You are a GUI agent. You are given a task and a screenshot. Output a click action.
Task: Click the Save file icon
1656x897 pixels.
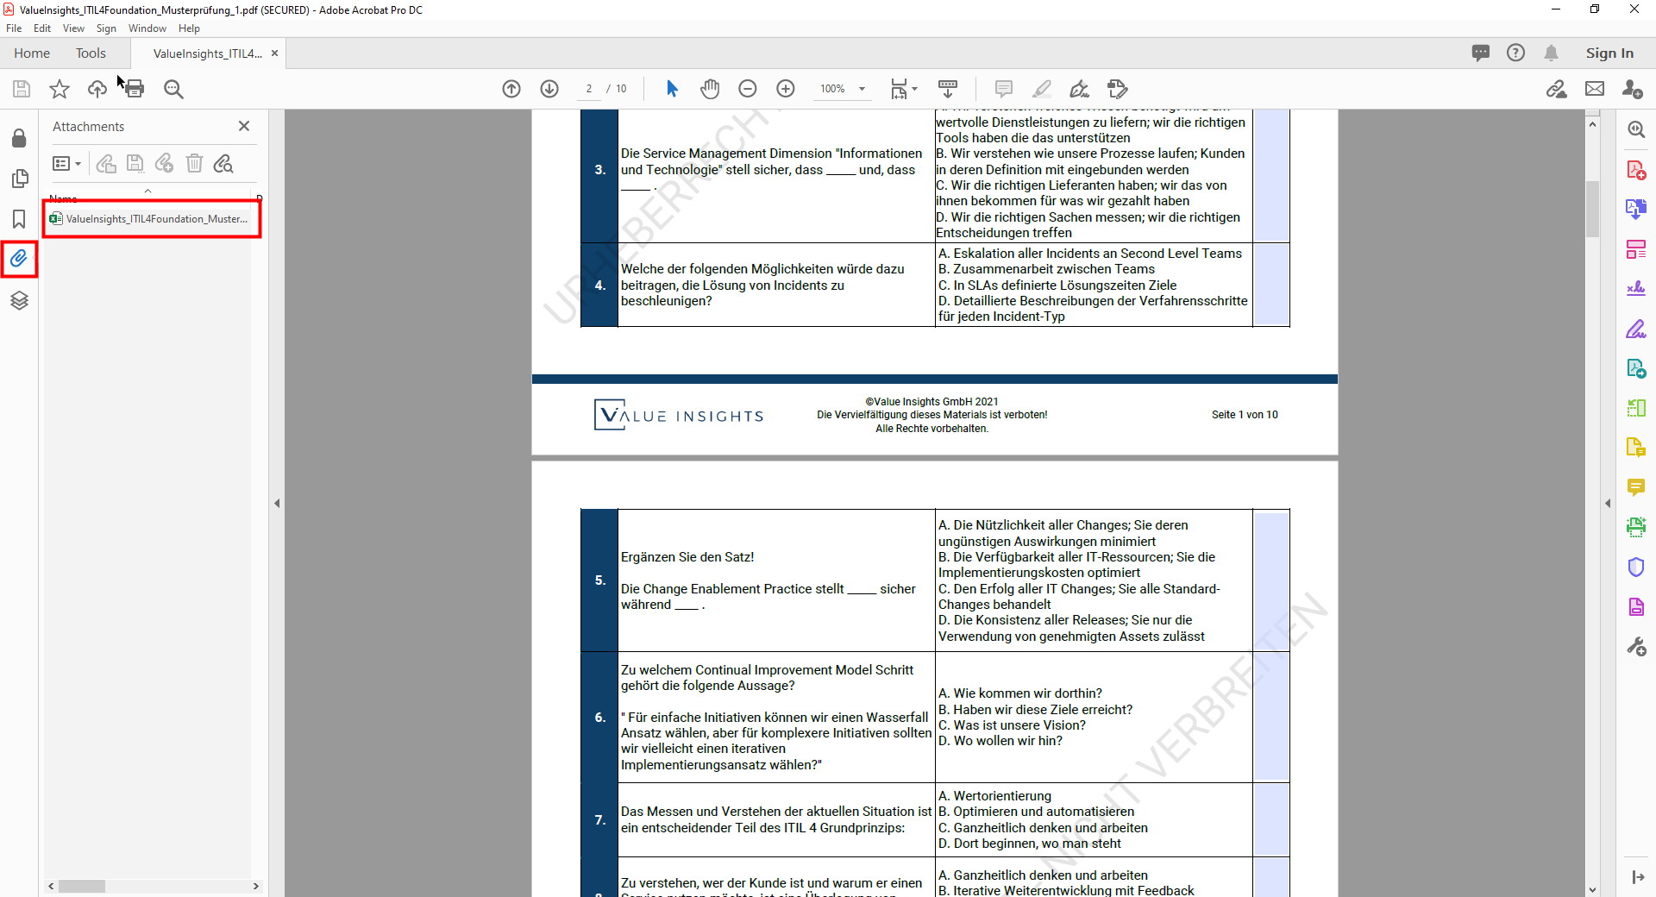[22, 89]
